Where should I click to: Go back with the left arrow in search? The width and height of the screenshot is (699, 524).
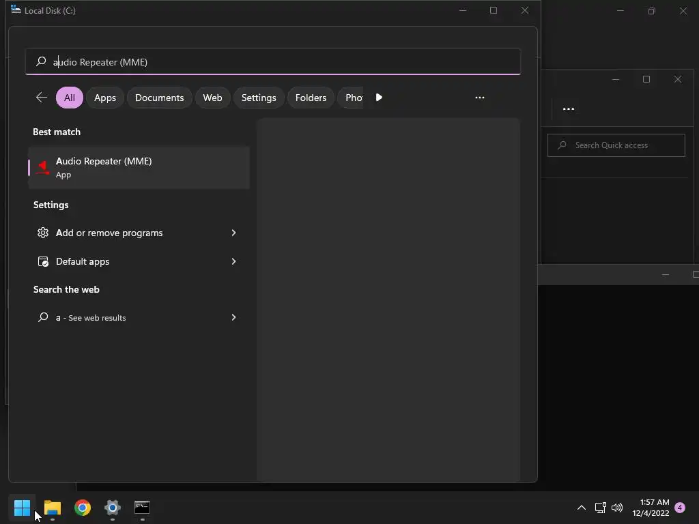pos(42,97)
